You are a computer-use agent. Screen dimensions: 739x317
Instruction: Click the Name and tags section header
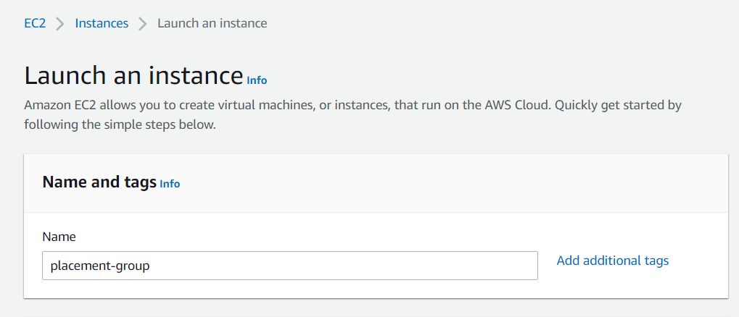tap(99, 182)
